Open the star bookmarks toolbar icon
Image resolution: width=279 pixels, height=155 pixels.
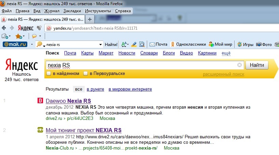pyautogui.click(x=19, y=36)
